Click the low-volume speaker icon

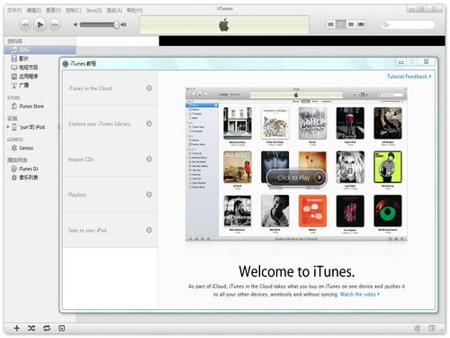pyautogui.click(x=76, y=24)
